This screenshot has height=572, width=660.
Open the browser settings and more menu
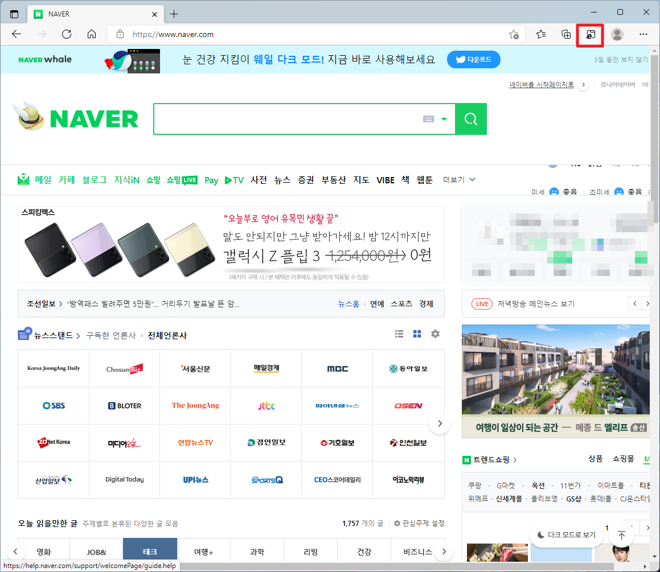click(643, 35)
